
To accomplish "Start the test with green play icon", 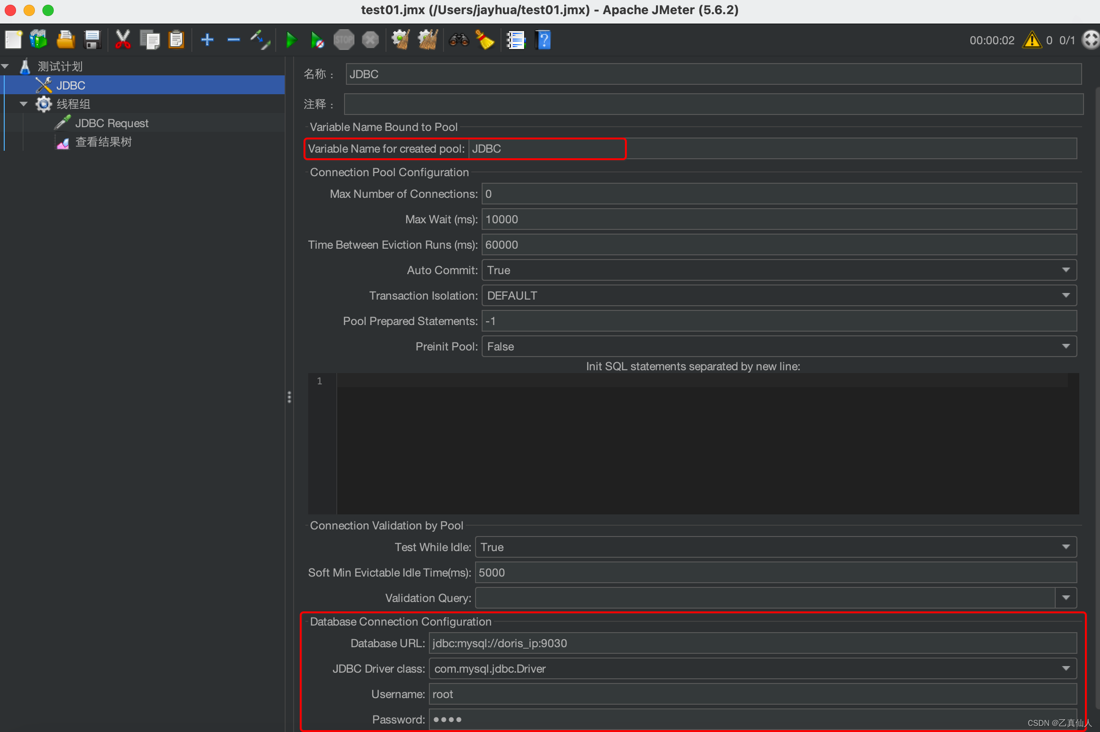I will click(x=291, y=40).
